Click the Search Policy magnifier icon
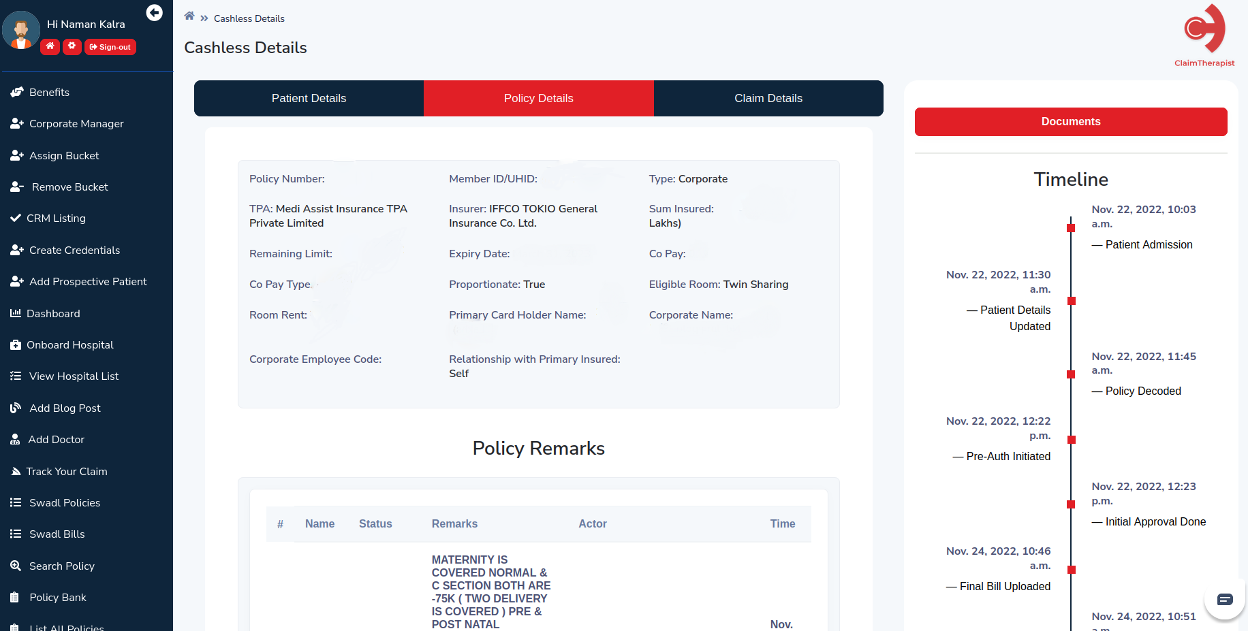1248x631 pixels. (16, 566)
